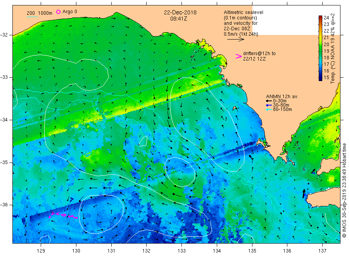Screen dimensions: 349x256
Task: Click the longitude axis label 134
Action: (217, 251)
